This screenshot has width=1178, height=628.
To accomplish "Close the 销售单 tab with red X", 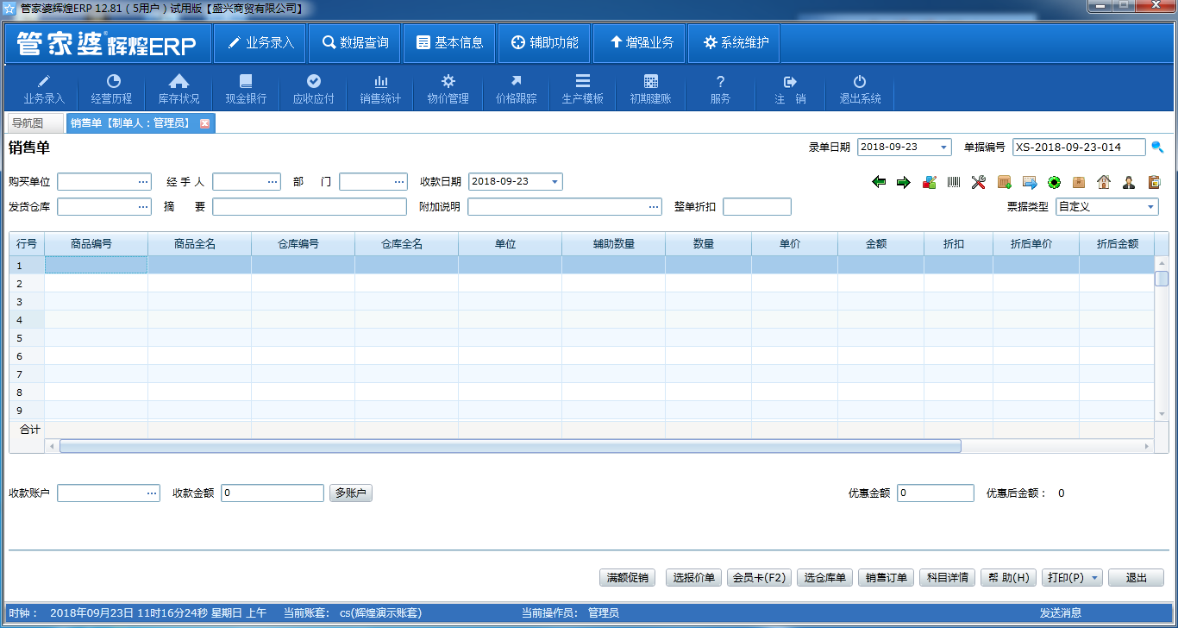I will (205, 123).
